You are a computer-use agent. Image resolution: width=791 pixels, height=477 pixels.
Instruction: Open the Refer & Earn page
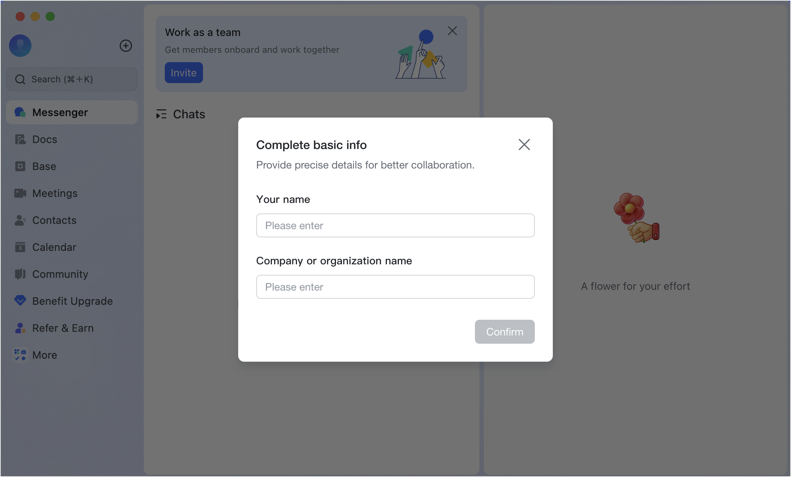point(63,328)
